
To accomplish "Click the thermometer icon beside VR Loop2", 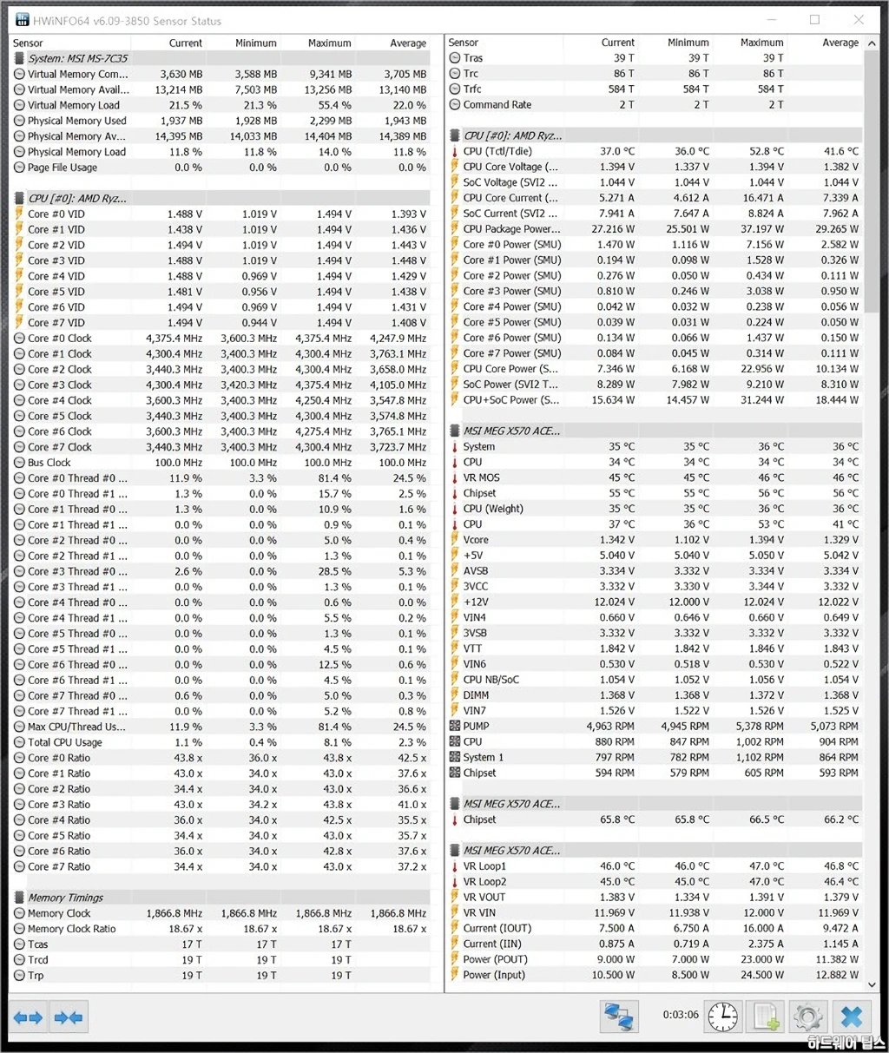I will (455, 882).
